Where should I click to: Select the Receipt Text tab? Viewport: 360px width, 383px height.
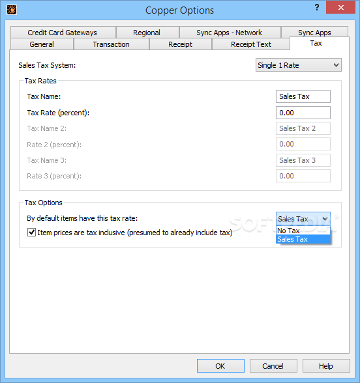(251, 44)
